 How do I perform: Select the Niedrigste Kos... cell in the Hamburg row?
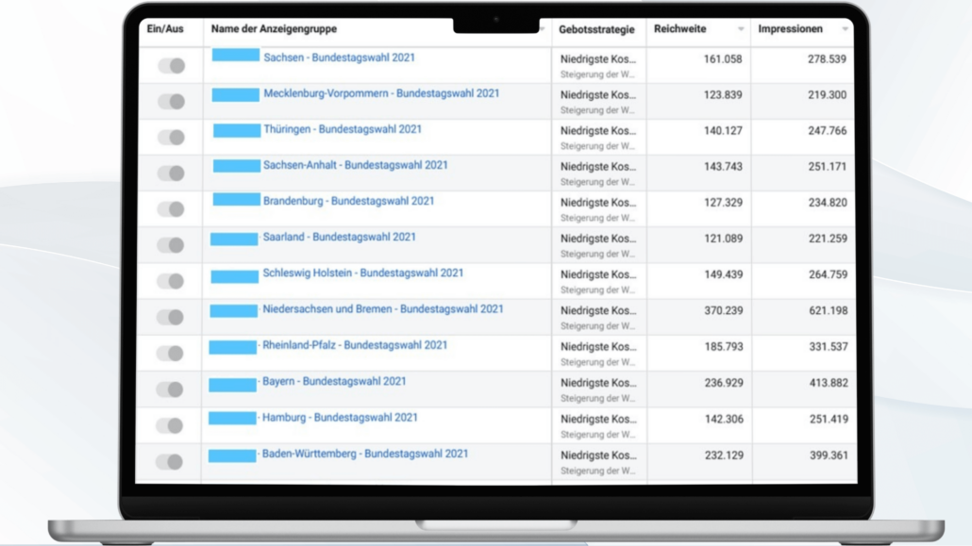598,420
